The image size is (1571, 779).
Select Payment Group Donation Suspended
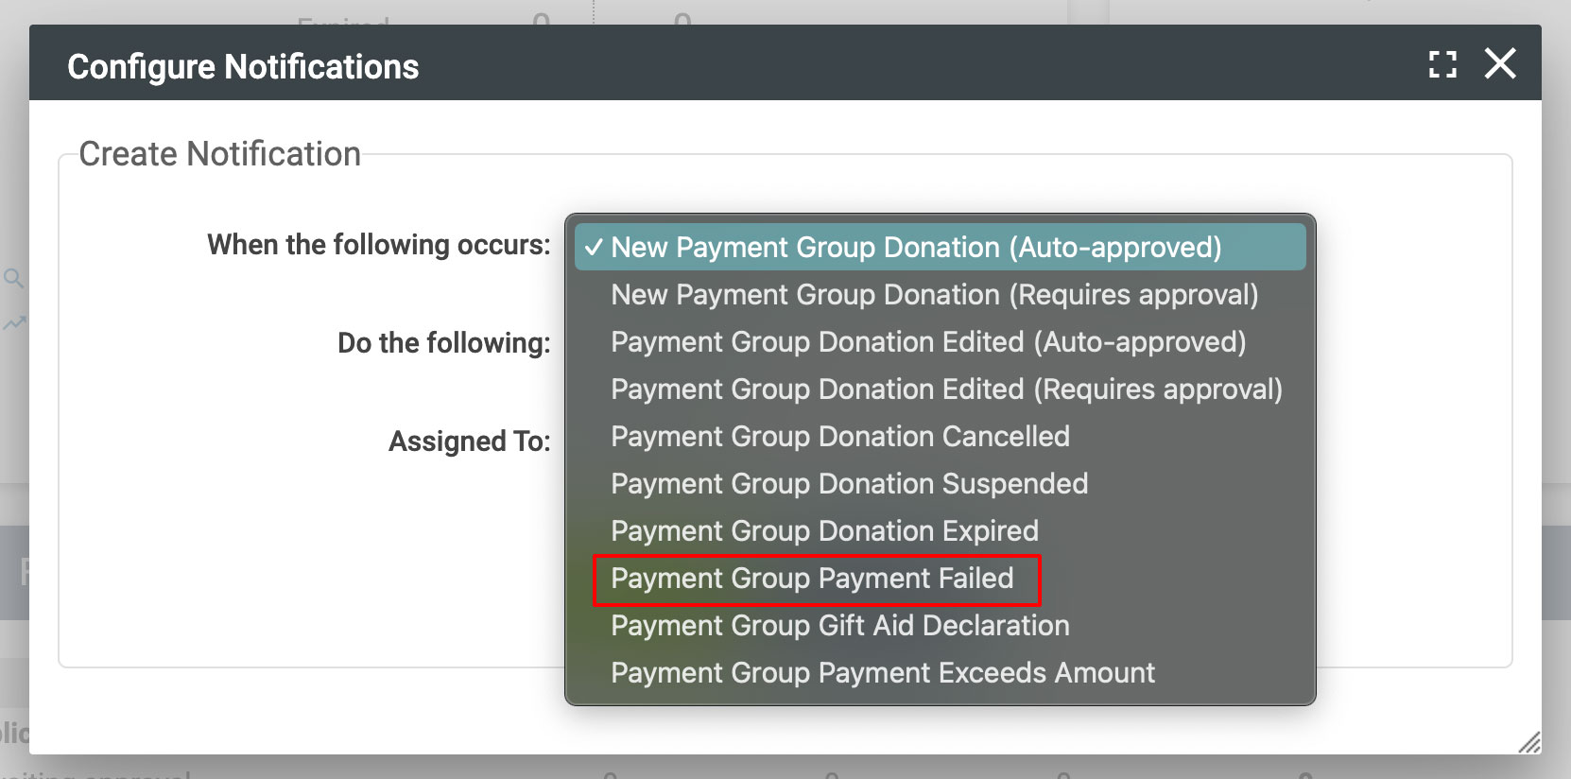click(849, 483)
